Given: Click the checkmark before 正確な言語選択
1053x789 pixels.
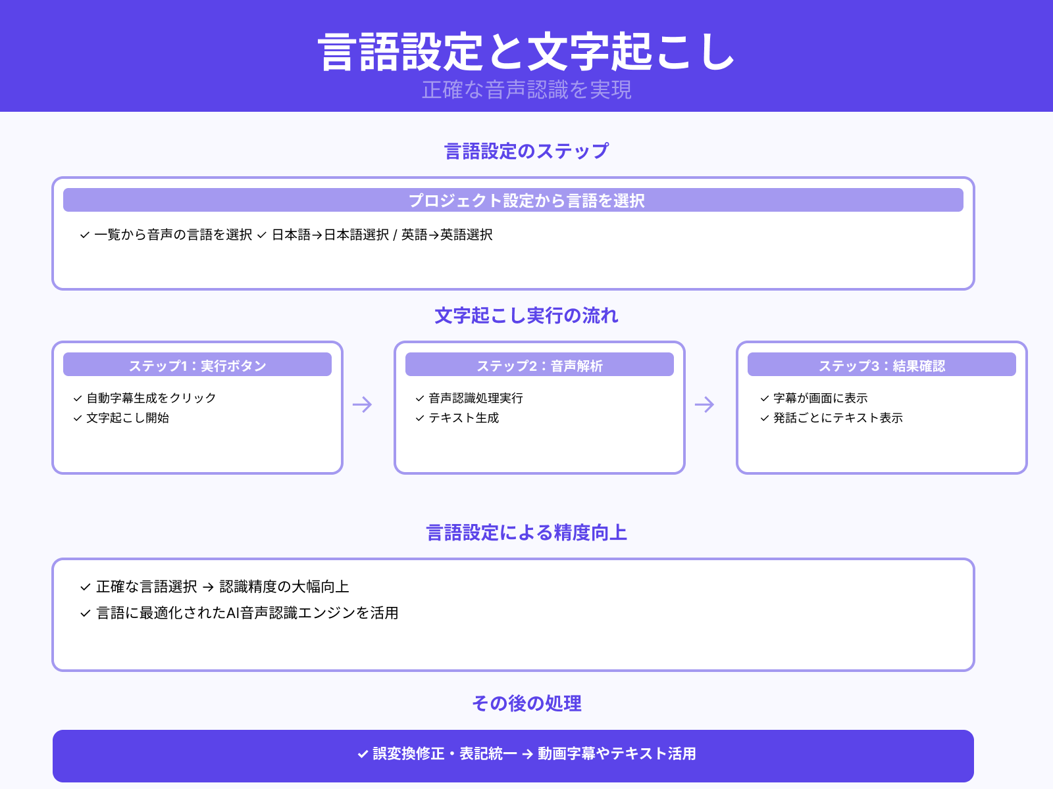Looking at the screenshot, I should (84, 587).
